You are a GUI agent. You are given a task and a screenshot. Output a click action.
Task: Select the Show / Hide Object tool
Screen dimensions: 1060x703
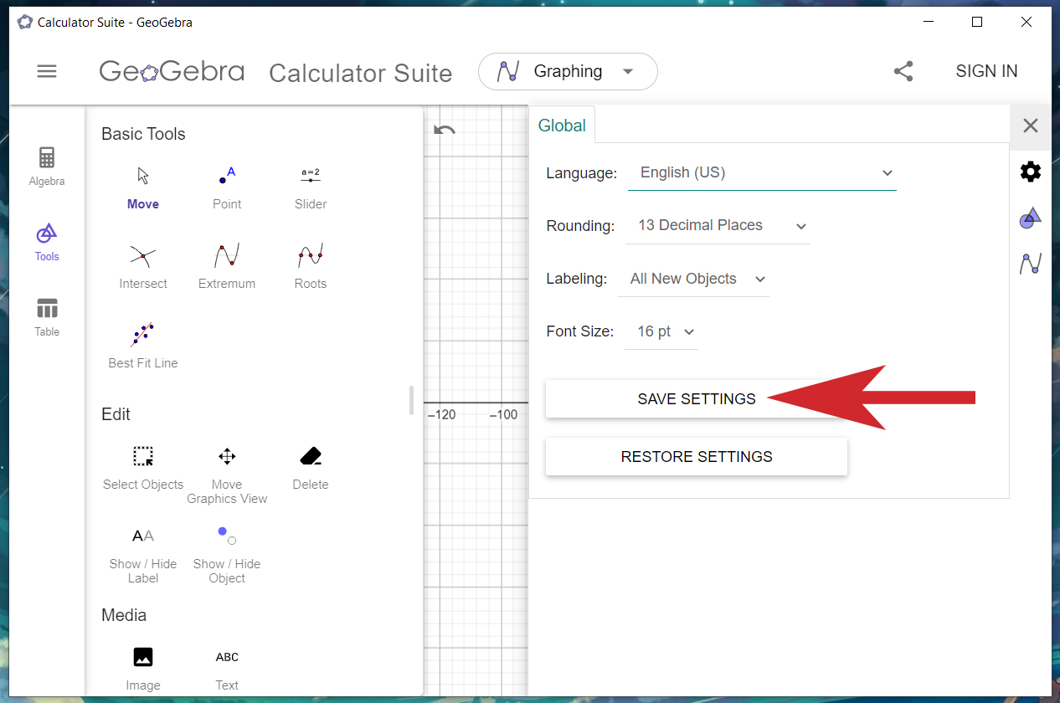tap(227, 554)
